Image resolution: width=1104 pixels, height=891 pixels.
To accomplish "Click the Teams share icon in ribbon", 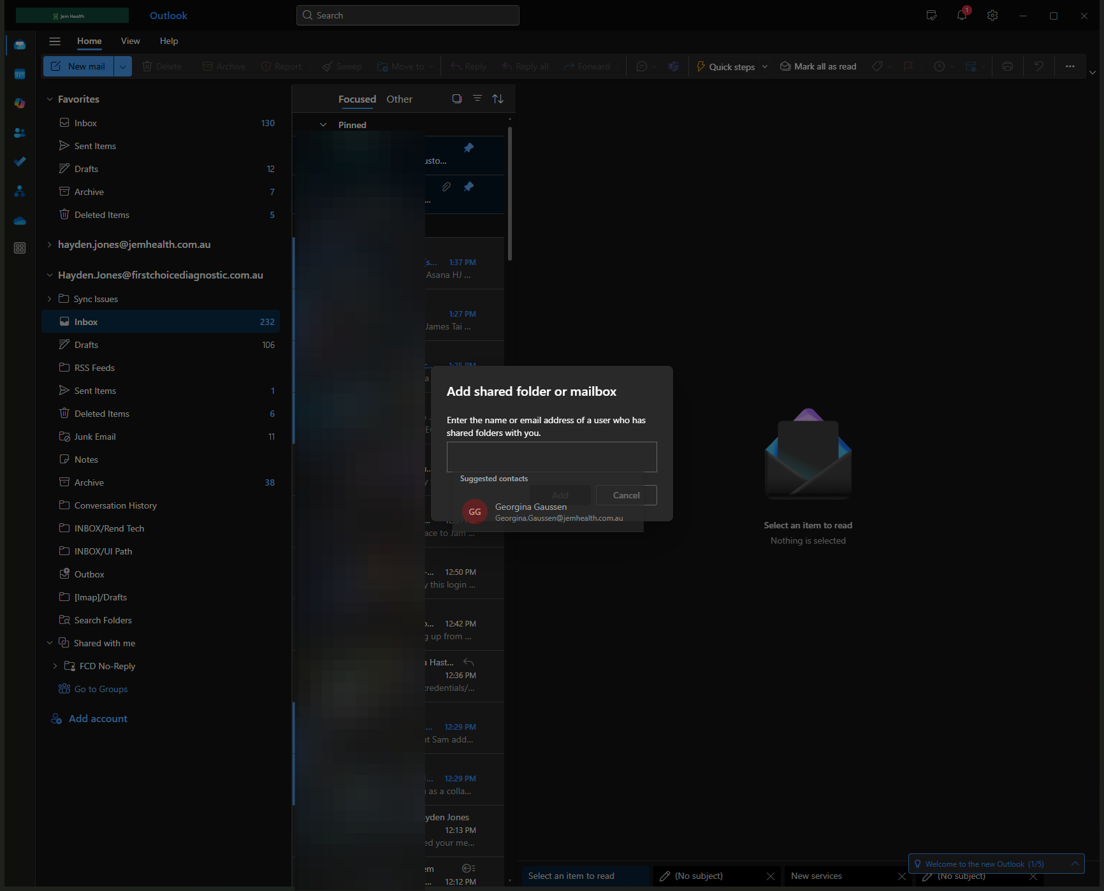I will (x=673, y=66).
